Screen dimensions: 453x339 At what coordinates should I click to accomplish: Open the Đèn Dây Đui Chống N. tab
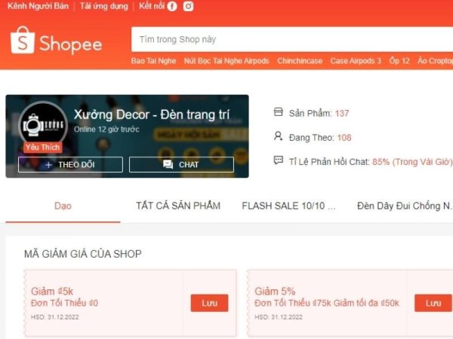[x=405, y=206]
